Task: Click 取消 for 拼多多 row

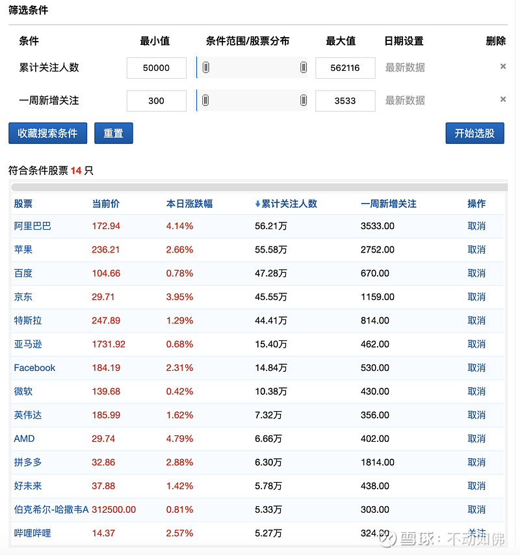Action: click(476, 462)
